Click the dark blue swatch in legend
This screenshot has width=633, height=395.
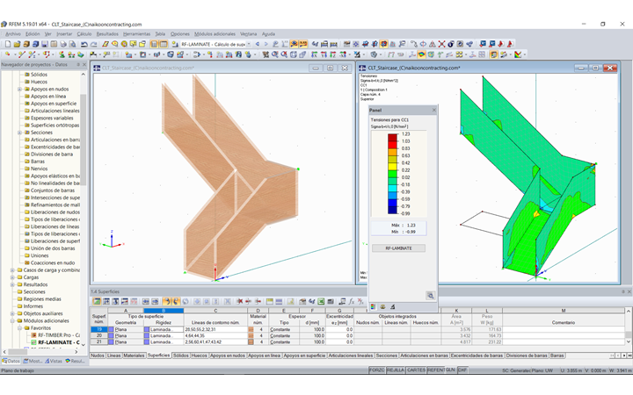[x=392, y=210]
